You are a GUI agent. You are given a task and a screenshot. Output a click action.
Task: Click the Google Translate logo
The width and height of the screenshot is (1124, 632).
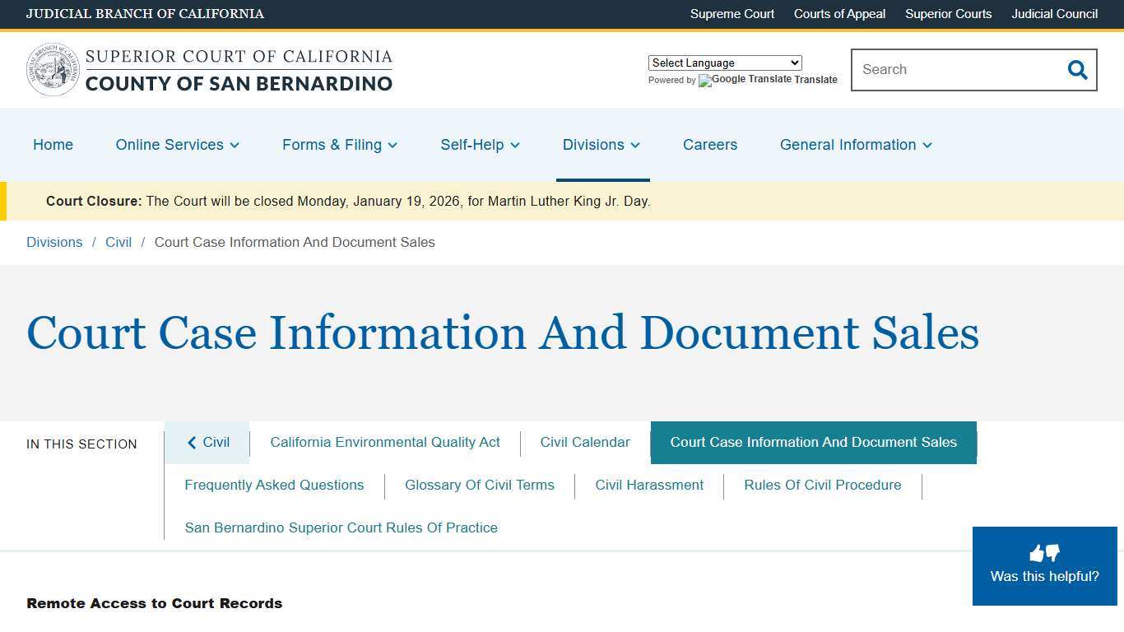(704, 81)
